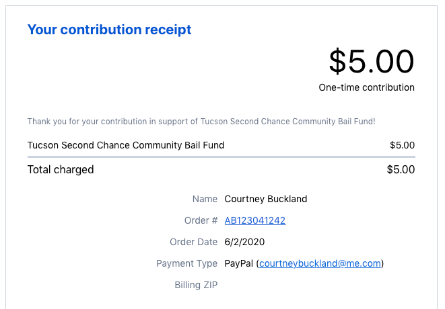Viewport: 445px width, 309px height.
Task: Click the "Name" field label
Action: pyautogui.click(x=205, y=199)
